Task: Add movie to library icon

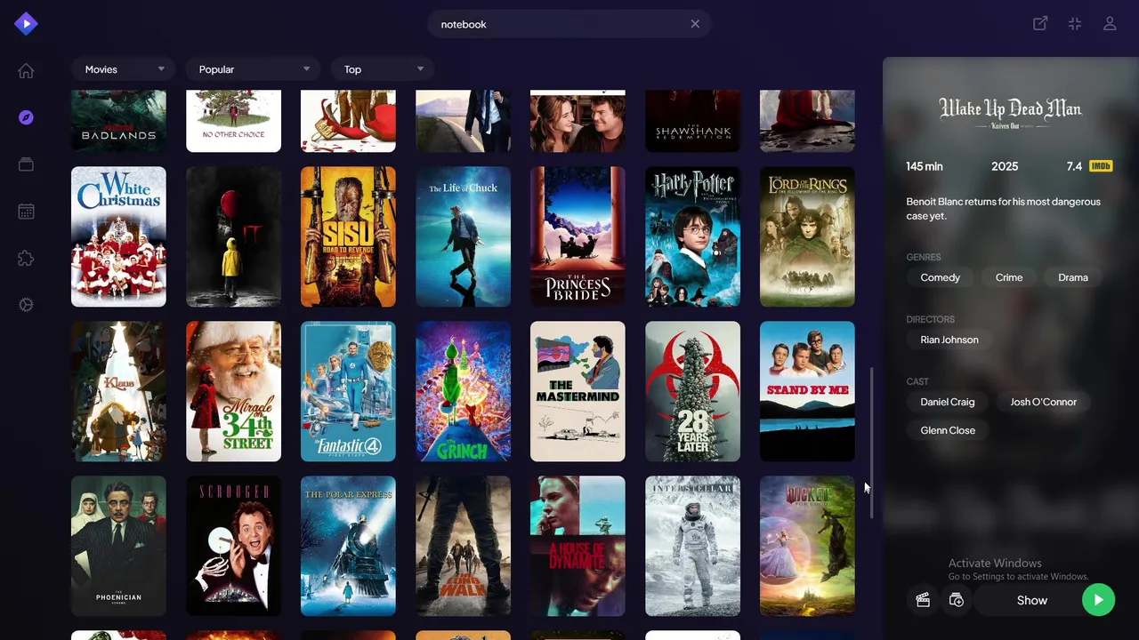Action: point(957,600)
